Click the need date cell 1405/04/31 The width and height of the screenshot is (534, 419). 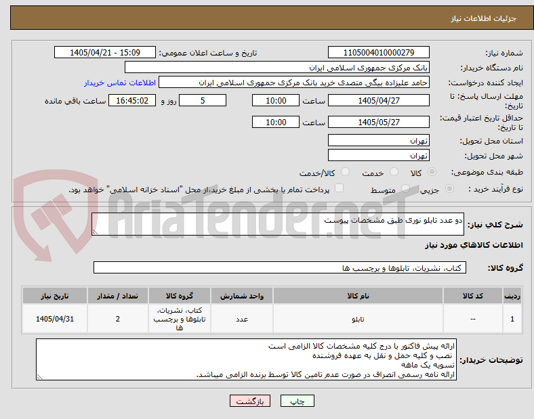(55, 319)
